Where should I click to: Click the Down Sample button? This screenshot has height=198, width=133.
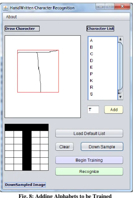(x=102, y=147)
